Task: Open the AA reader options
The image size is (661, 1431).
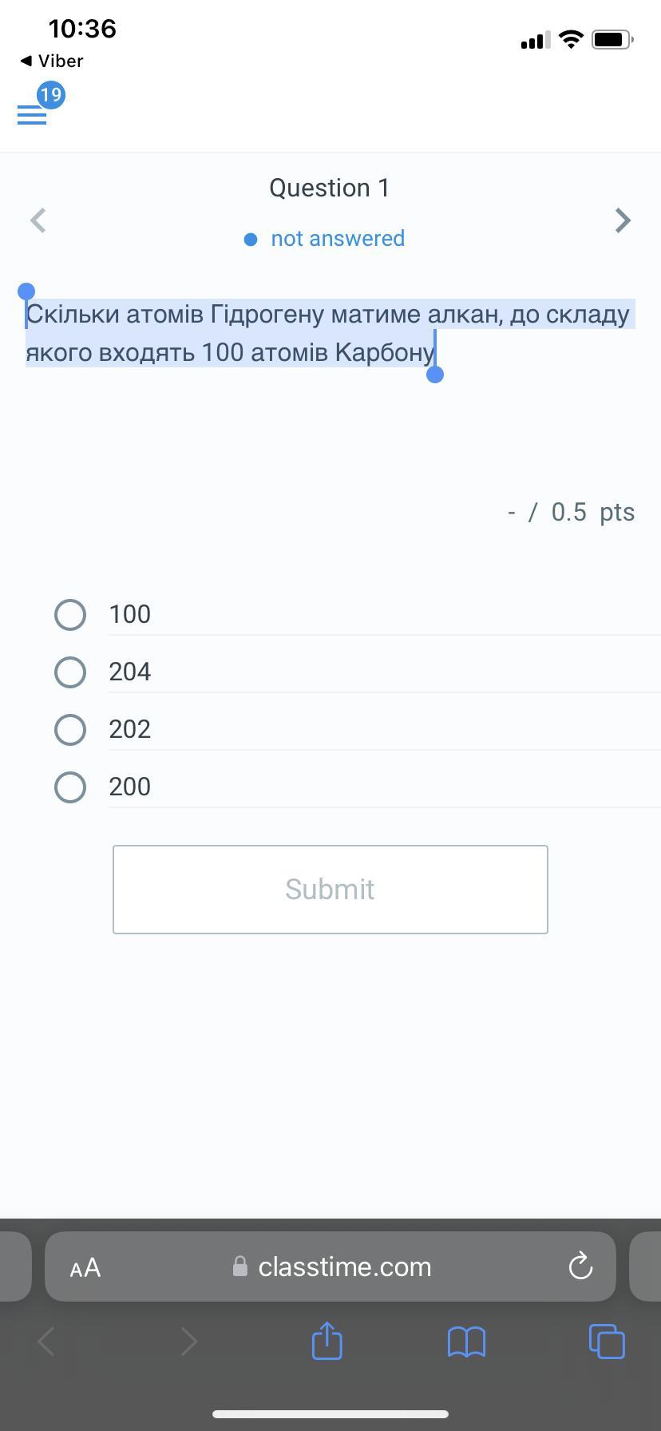Action: coord(85,1267)
